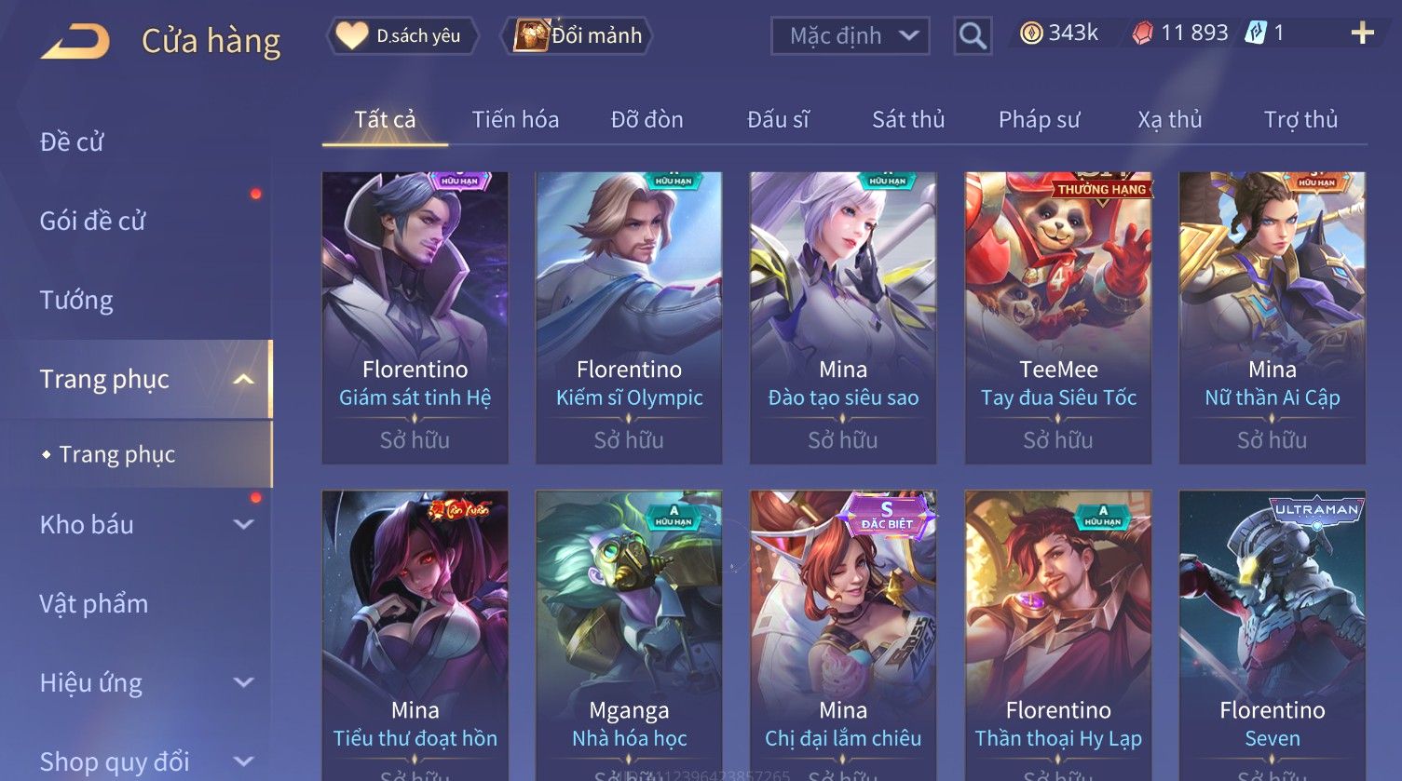1402x781 pixels.
Task: Click the gold coin 343k icon
Action: click(x=1030, y=34)
